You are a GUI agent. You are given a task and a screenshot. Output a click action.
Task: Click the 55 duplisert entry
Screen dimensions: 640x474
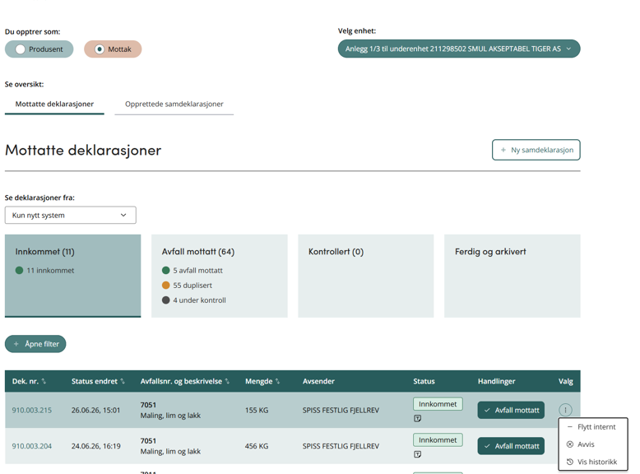(188, 286)
